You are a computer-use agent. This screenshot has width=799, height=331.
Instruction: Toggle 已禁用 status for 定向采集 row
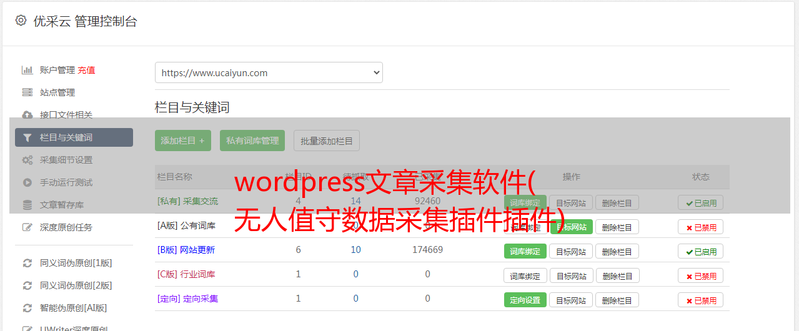(701, 300)
